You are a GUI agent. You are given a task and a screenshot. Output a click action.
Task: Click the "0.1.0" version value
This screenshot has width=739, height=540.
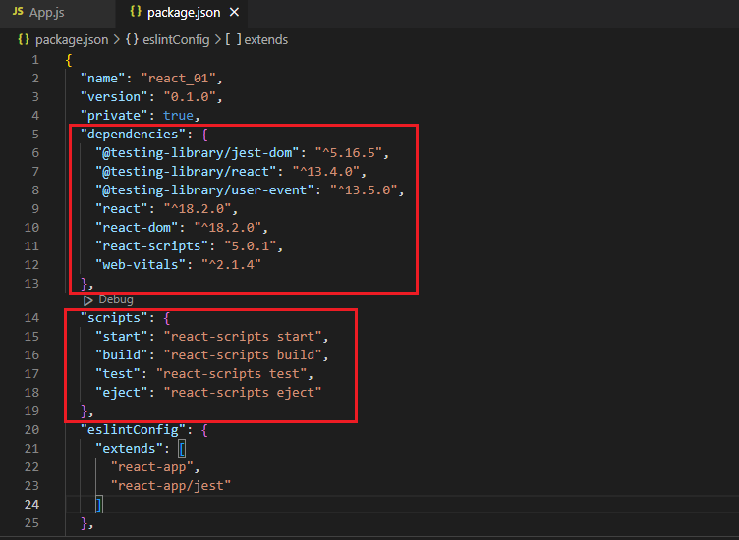coord(190,97)
